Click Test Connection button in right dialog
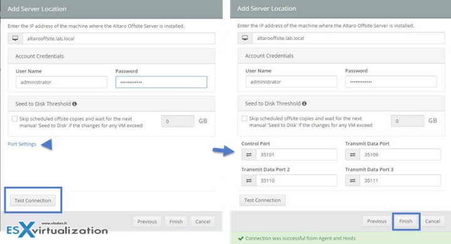 click(262, 200)
